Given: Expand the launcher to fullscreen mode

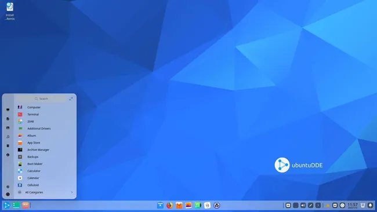Looking at the screenshot, I should pyautogui.click(x=71, y=98).
